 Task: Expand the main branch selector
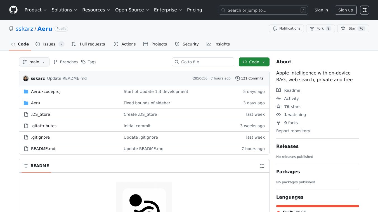[34, 62]
